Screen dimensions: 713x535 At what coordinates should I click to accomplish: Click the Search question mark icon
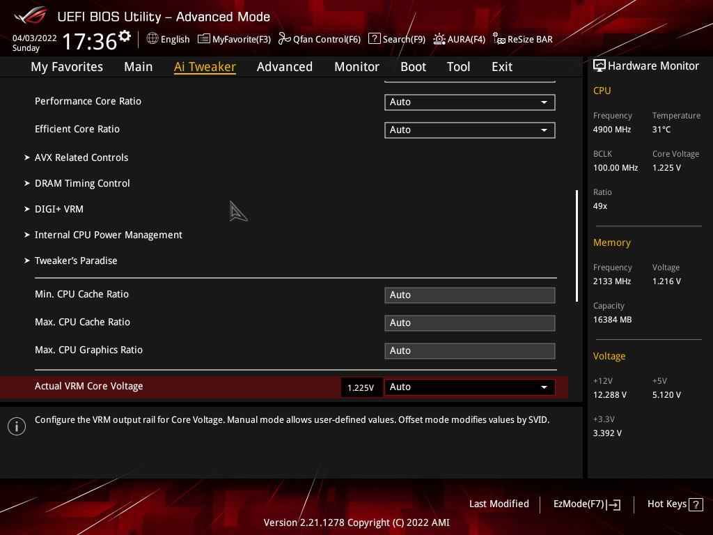[374, 39]
